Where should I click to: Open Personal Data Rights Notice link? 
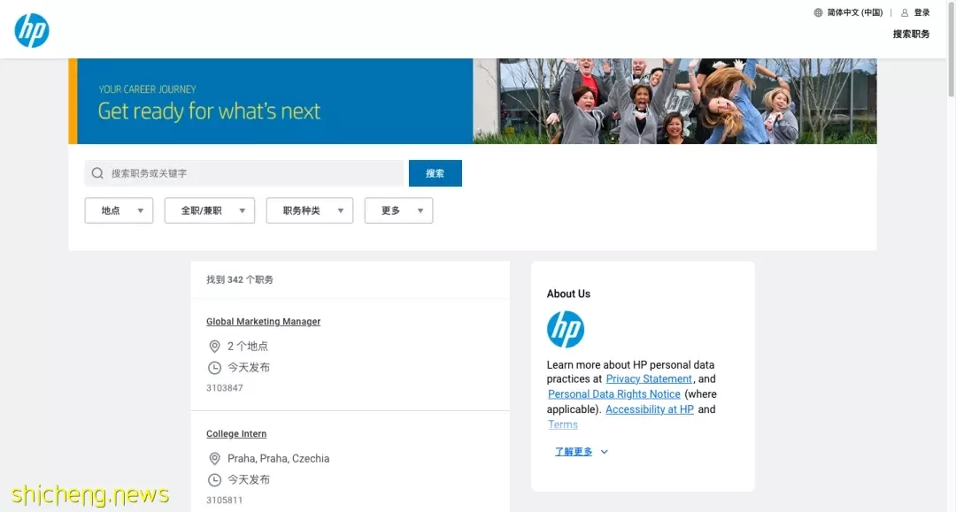pos(614,394)
